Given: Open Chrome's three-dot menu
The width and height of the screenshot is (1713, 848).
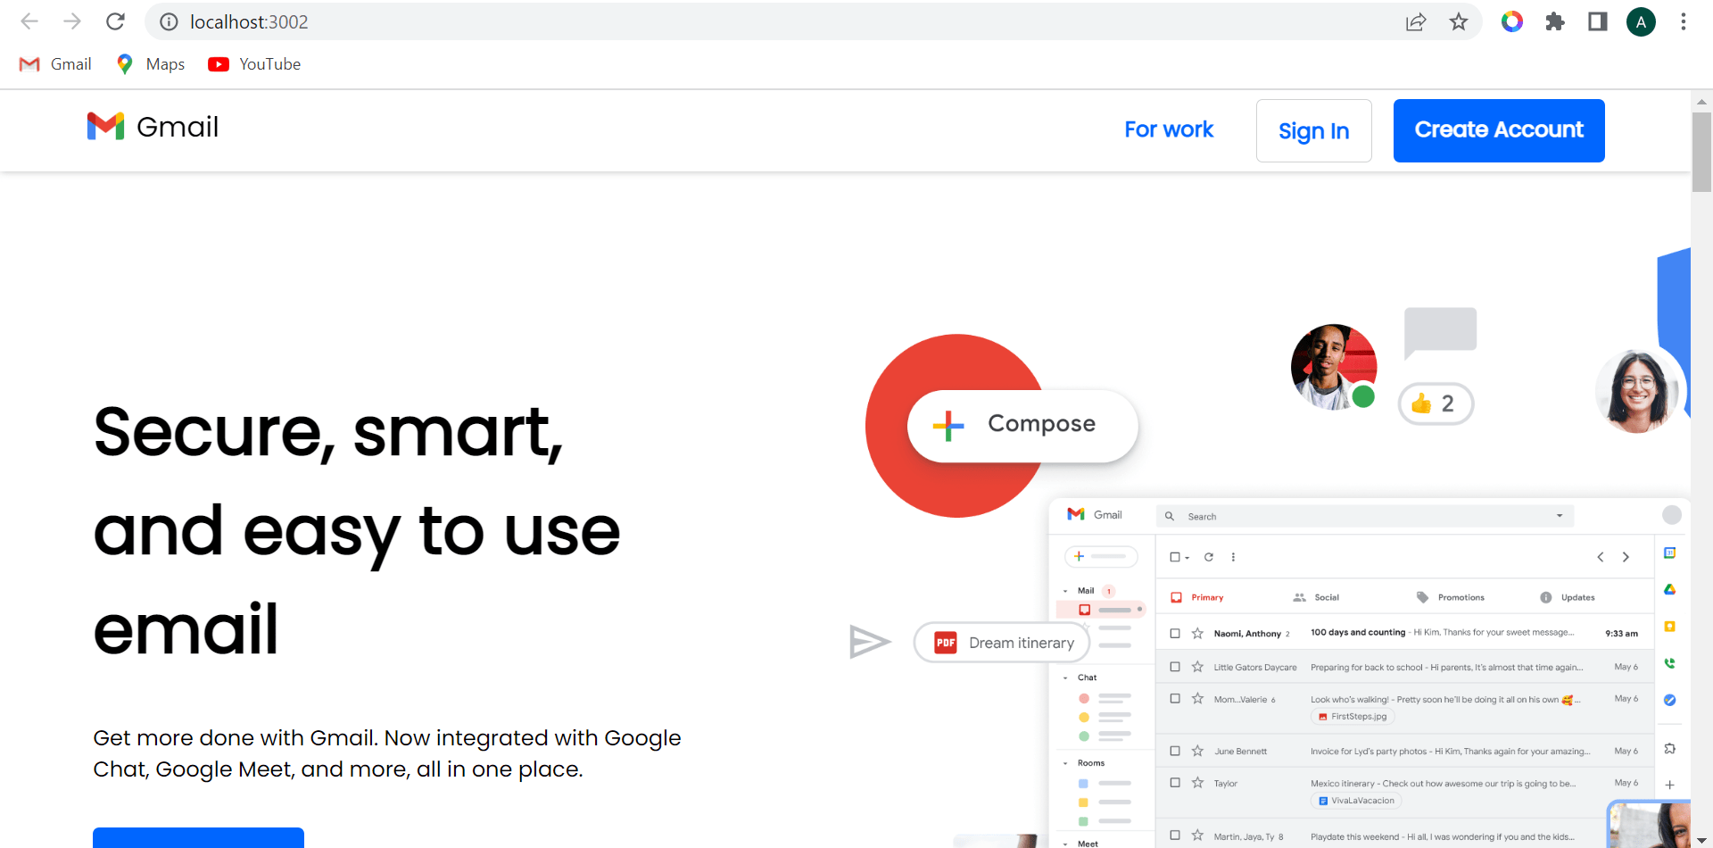Looking at the screenshot, I should click(x=1684, y=21).
